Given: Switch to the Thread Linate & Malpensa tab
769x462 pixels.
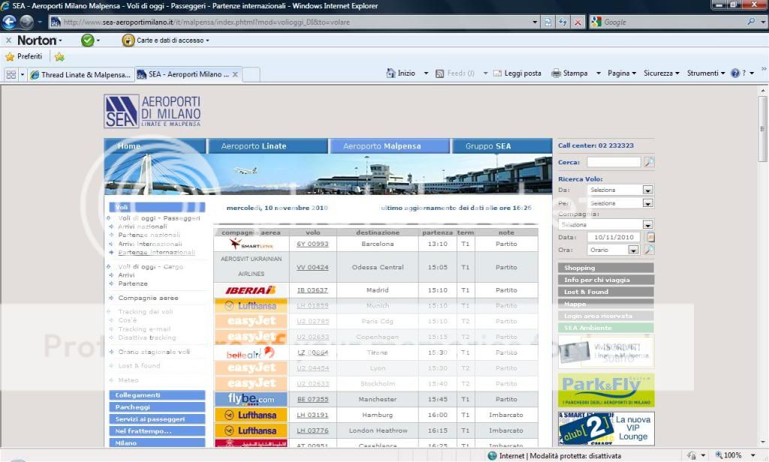Looking at the screenshot, I should 81,74.
